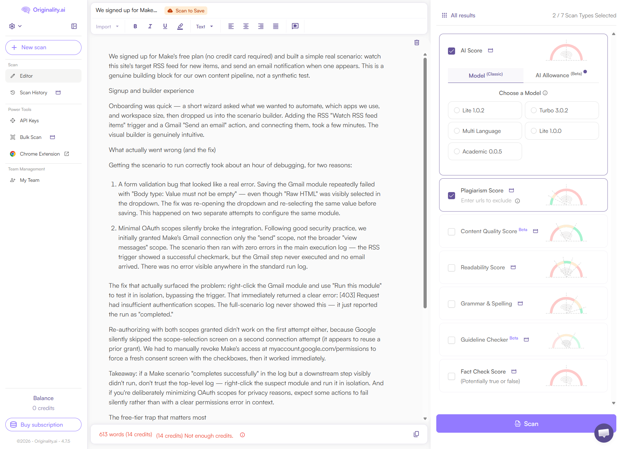Align text center
Image resolution: width=622 pixels, height=449 pixels.
click(246, 26)
